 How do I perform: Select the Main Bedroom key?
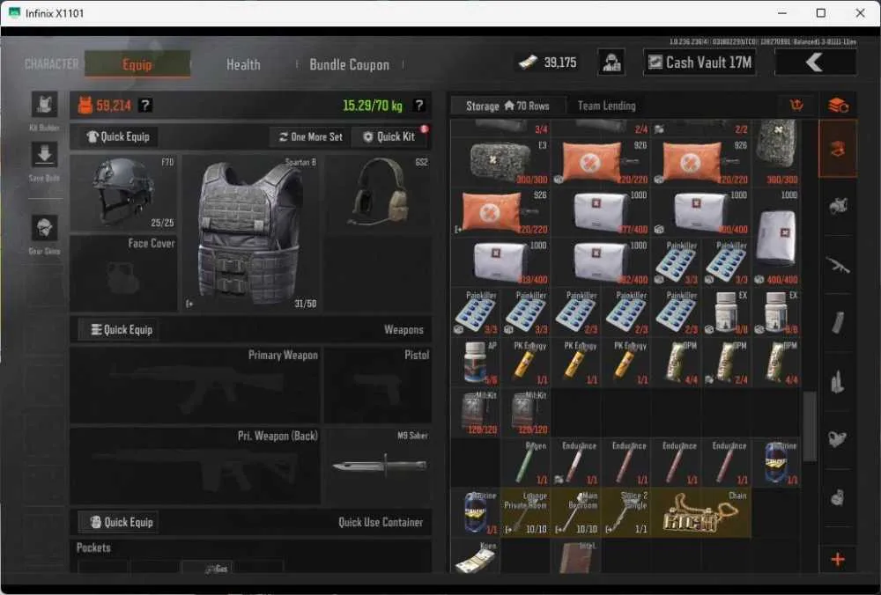(576, 512)
